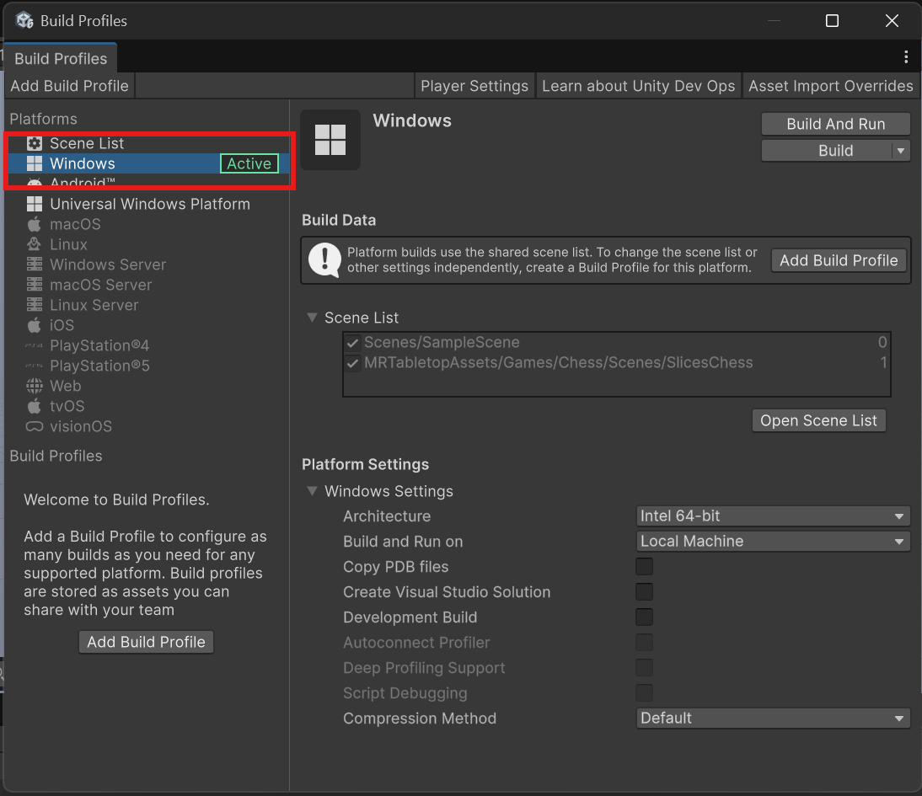The image size is (922, 796).
Task: Click the visionOS headset icon
Action: [x=35, y=426]
